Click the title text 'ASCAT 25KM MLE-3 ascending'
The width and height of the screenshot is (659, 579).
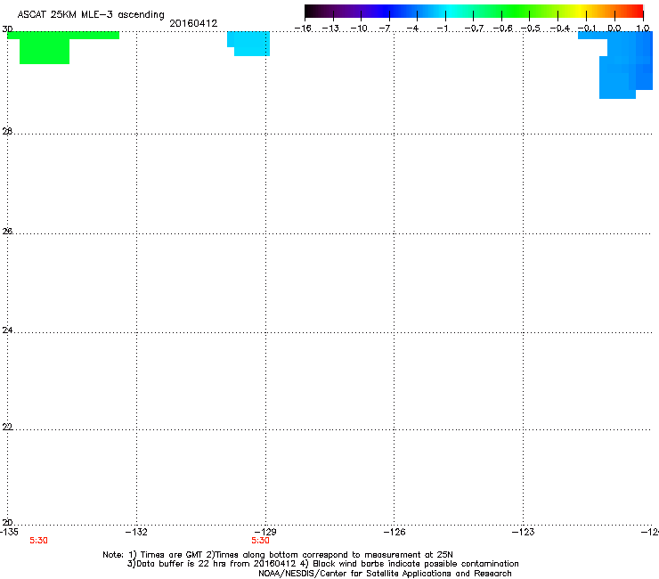point(91,15)
